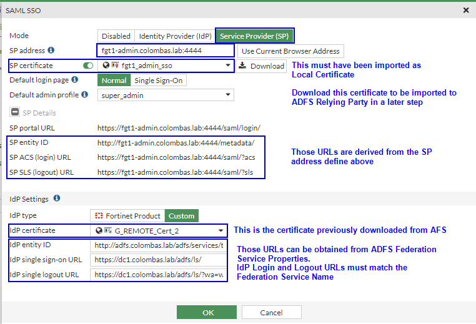
Task: Toggle the SP certificate switch
Action: click(88, 66)
